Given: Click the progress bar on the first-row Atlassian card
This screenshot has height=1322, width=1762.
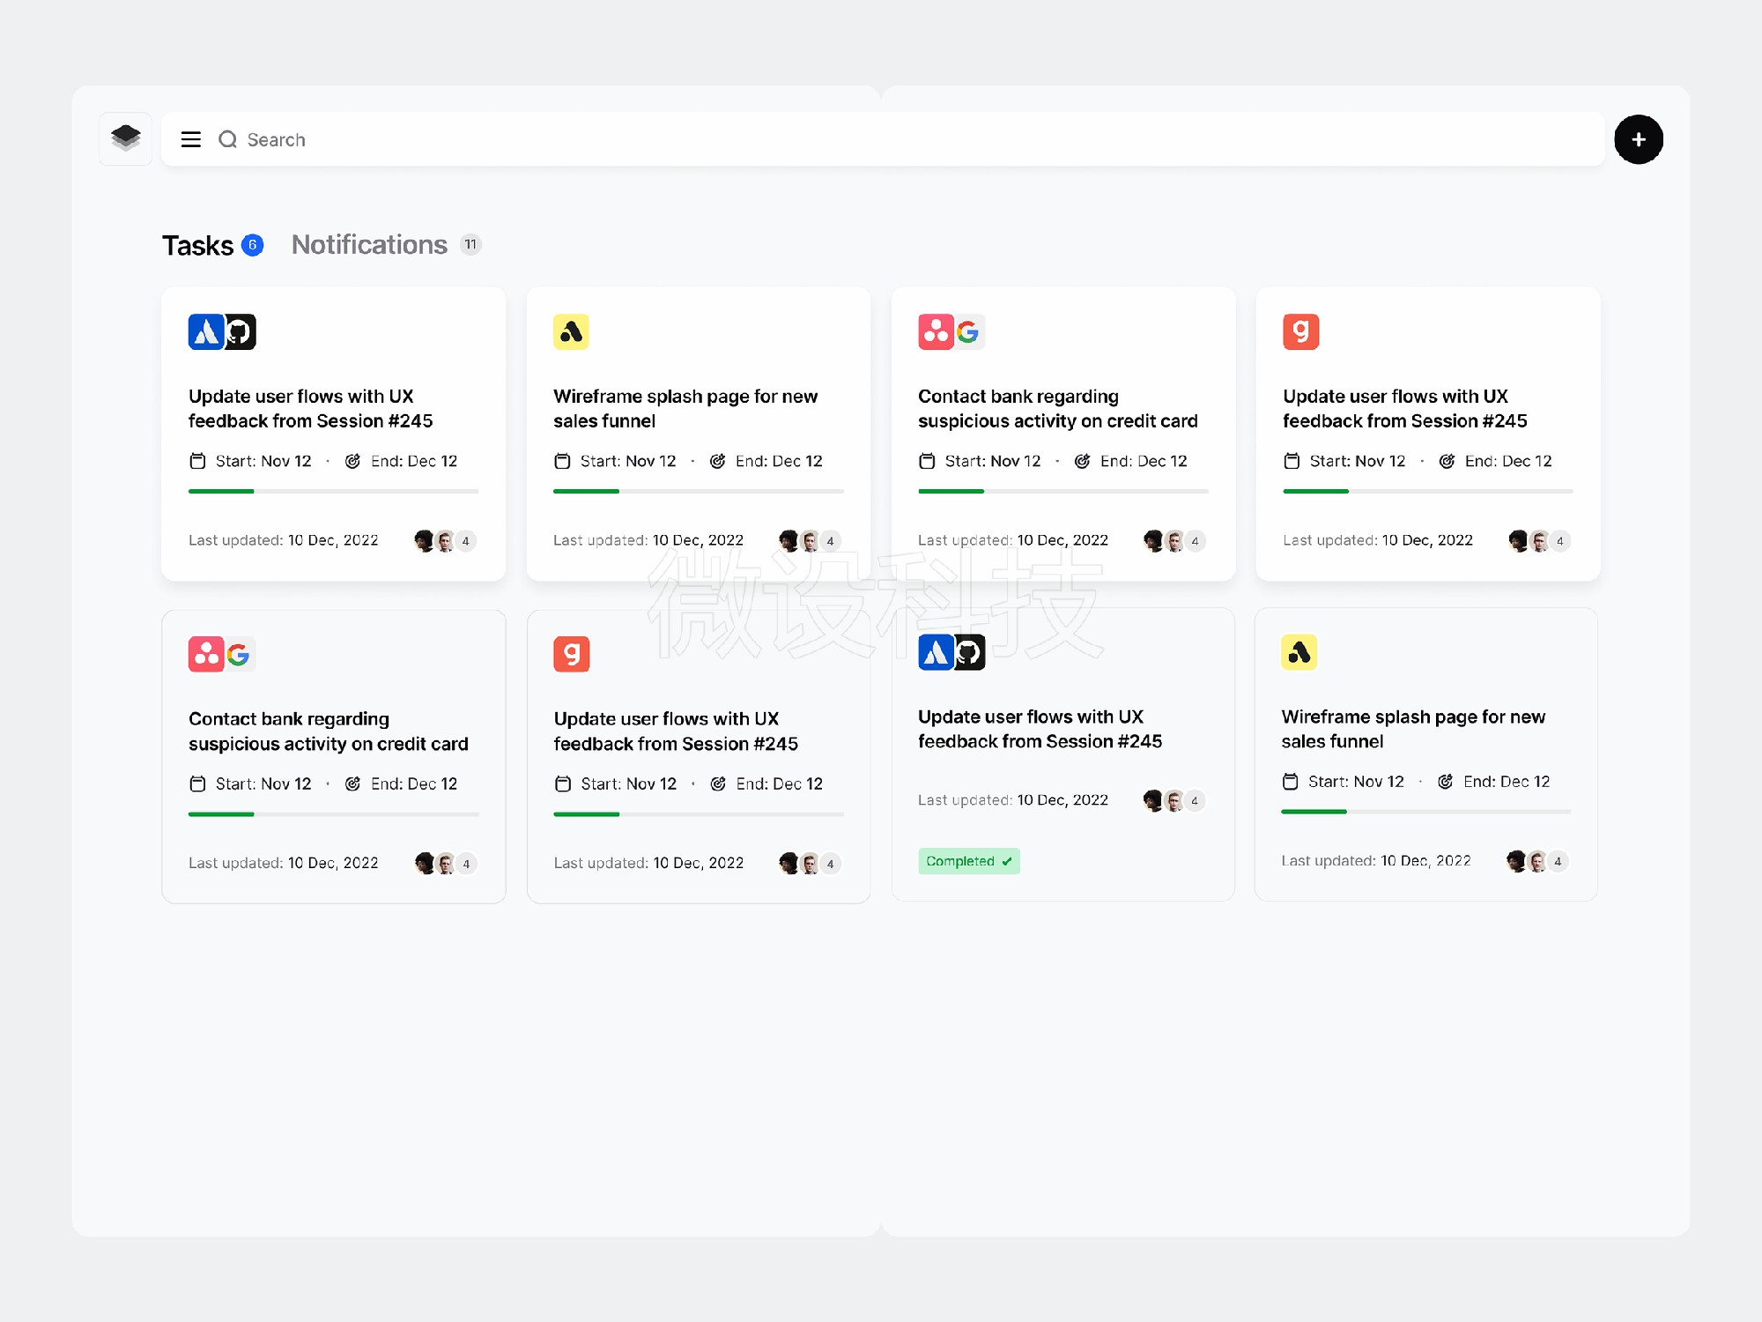Looking at the screenshot, I should point(333,491).
